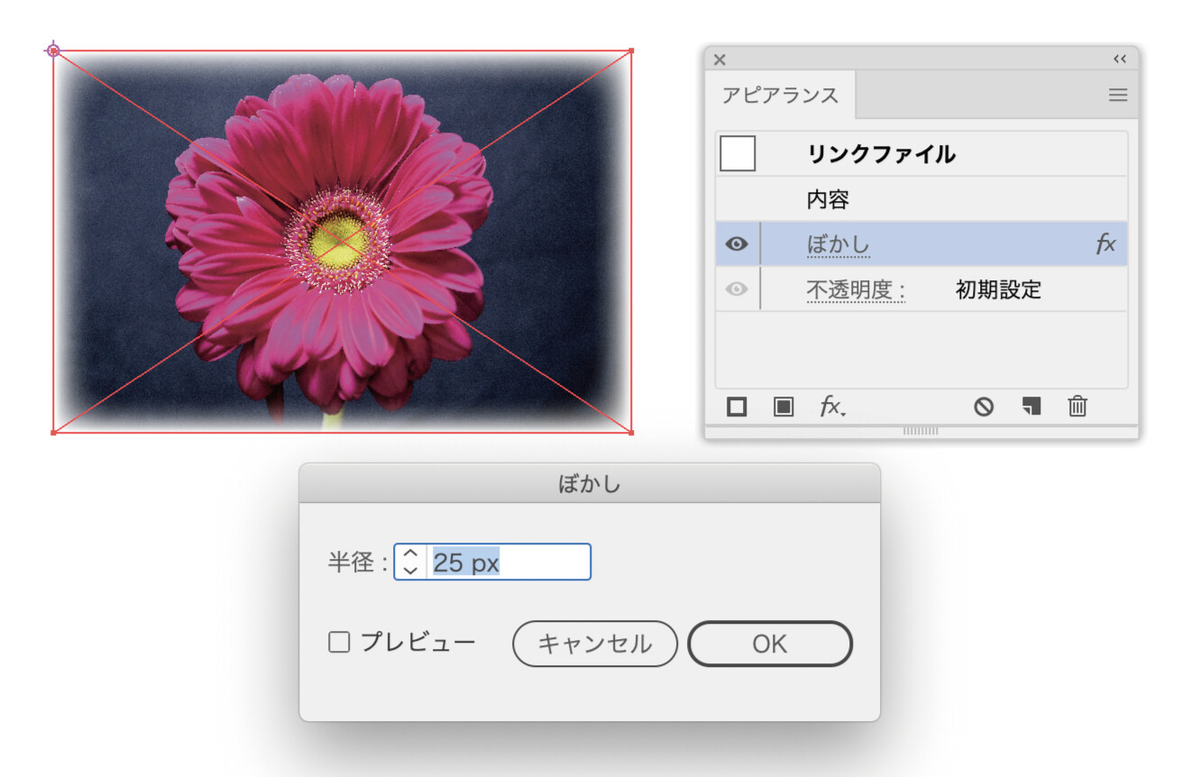Click the Duplicate Selected Item icon
Viewport: 1192px width, 777px height.
click(x=1031, y=407)
